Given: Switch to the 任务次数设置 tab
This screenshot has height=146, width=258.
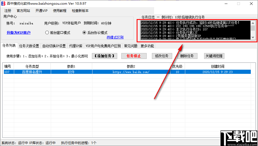Looking at the screenshot, I should tap(29, 46).
